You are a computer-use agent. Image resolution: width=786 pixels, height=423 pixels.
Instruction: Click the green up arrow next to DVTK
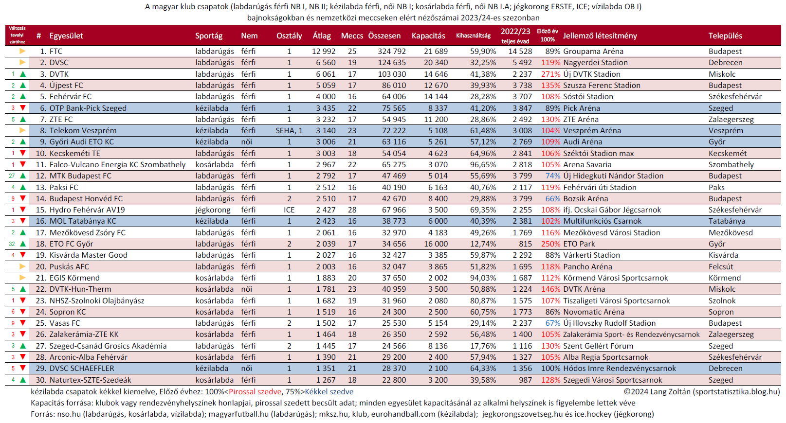point(22,74)
